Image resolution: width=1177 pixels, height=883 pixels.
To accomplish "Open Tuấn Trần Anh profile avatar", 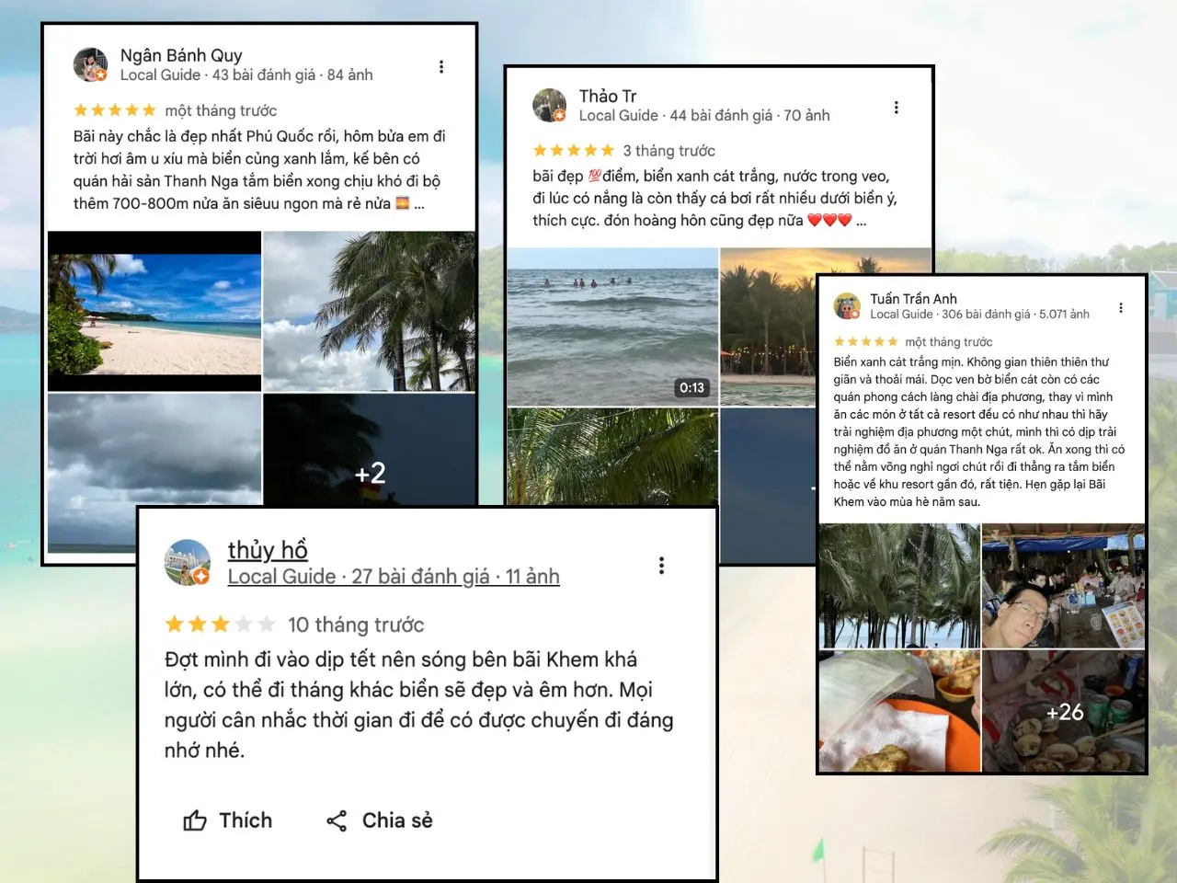I will 847,306.
